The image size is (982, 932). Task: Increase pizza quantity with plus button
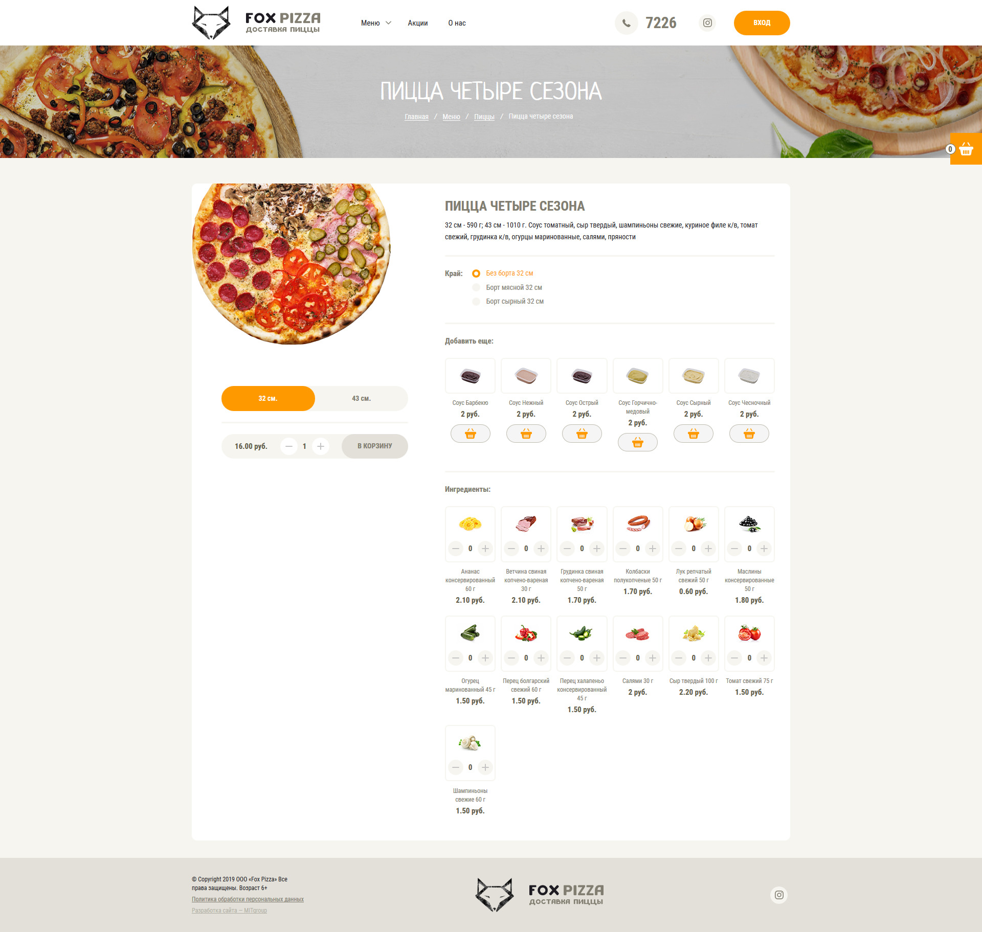pos(321,446)
